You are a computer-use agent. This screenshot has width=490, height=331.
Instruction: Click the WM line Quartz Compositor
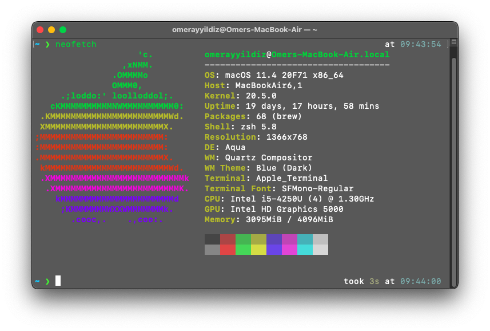pyautogui.click(x=258, y=157)
